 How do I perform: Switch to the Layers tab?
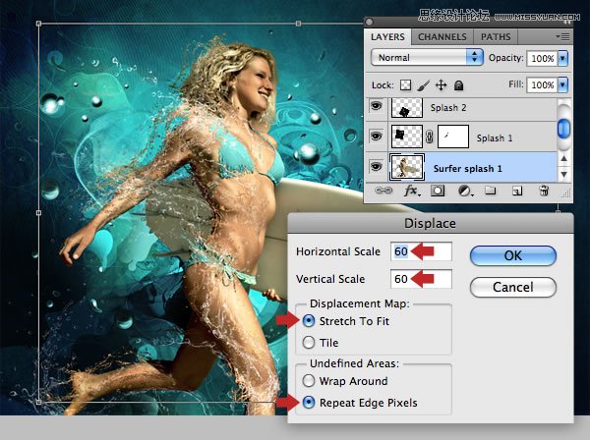pos(387,36)
